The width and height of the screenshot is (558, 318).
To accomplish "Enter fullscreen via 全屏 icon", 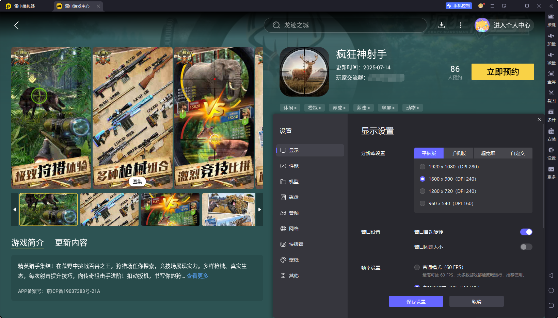I will [x=551, y=78].
